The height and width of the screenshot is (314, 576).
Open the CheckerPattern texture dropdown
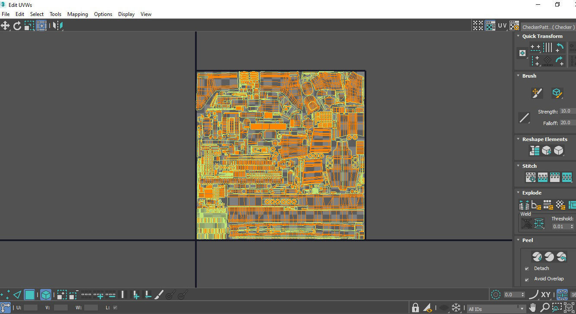coord(548,27)
